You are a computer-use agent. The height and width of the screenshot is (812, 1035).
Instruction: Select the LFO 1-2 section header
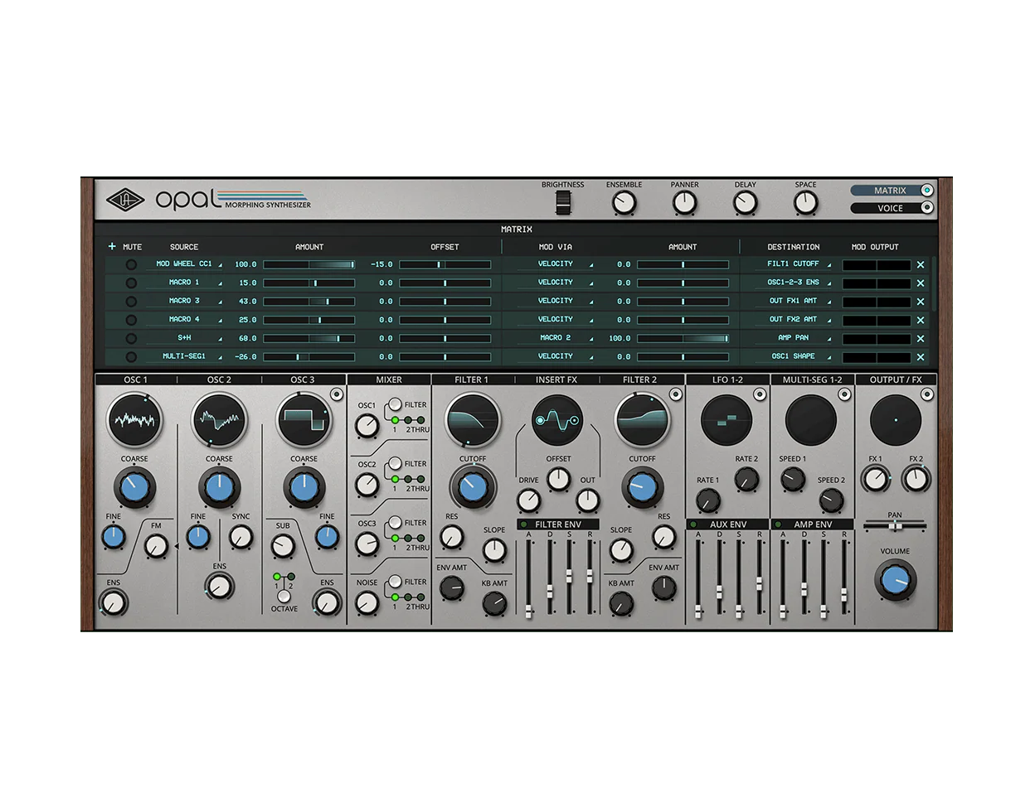click(727, 379)
